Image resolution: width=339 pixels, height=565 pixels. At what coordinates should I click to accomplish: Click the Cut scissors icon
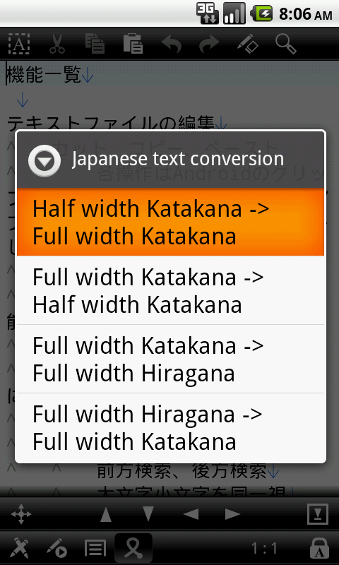pos(57,44)
